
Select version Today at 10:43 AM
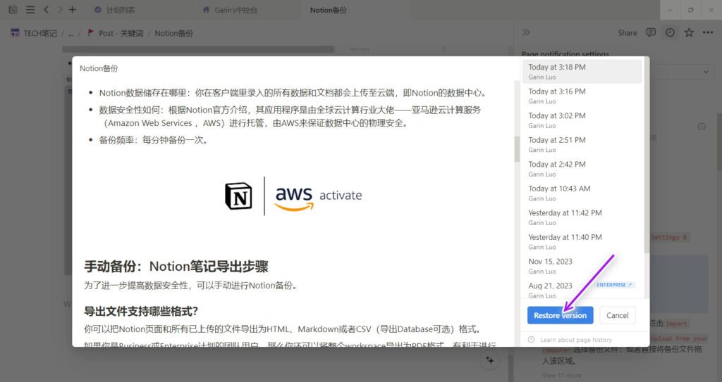582,193
